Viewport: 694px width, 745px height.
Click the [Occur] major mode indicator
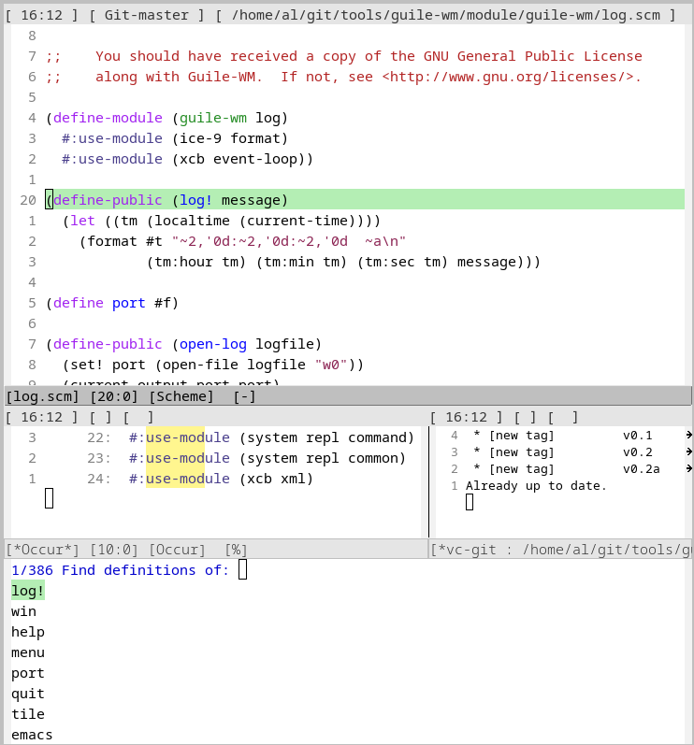point(177,550)
